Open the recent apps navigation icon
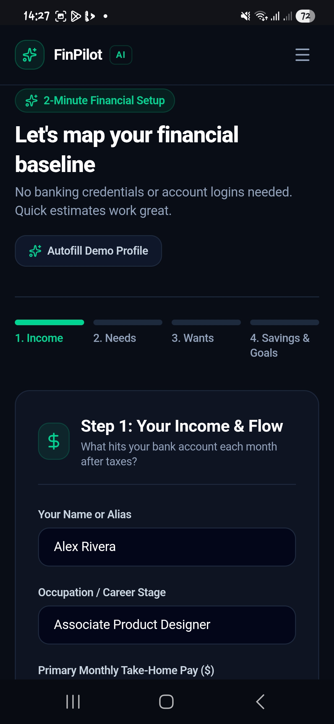The height and width of the screenshot is (724, 334). [73, 701]
